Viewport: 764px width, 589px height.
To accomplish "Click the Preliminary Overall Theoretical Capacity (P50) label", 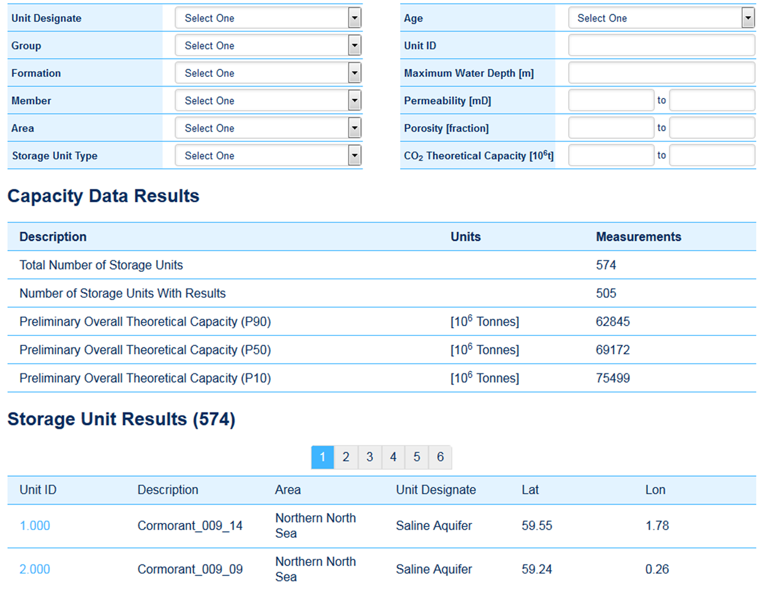I will [145, 350].
